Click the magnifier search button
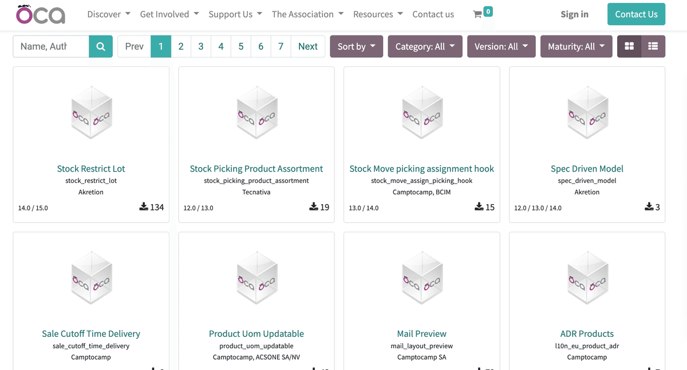Screen dimensions: 687x370 [101, 46]
